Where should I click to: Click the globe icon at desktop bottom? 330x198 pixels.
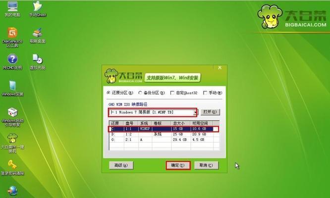coord(12,192)
